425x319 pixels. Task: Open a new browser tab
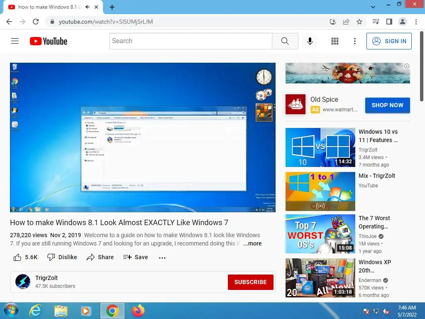(112, 7)
